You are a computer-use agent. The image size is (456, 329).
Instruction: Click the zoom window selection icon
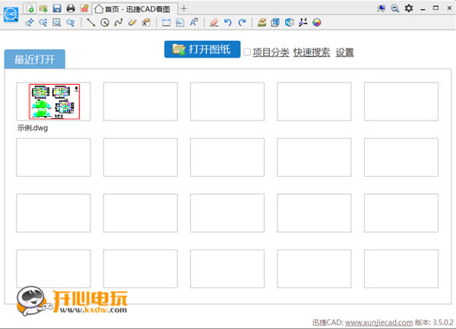point(57,22)
